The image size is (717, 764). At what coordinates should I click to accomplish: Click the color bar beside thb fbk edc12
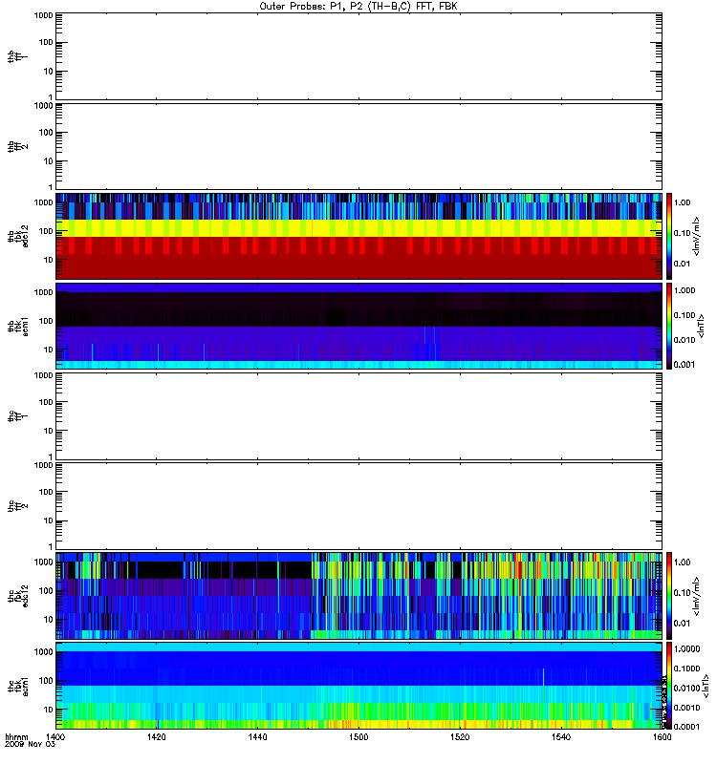pyautogui.click(x=669, y=236)
